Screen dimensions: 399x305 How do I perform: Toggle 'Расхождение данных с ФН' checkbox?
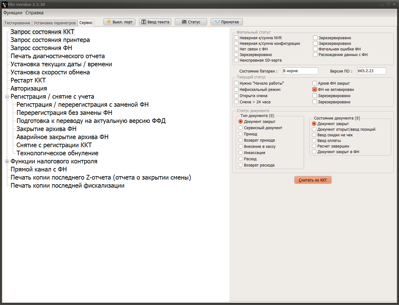coord(316,55)
